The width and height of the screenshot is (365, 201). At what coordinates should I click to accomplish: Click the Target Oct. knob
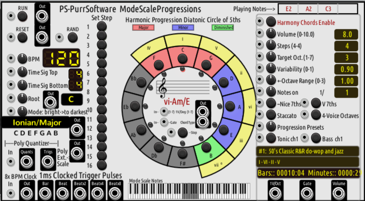tap(271, 56)
